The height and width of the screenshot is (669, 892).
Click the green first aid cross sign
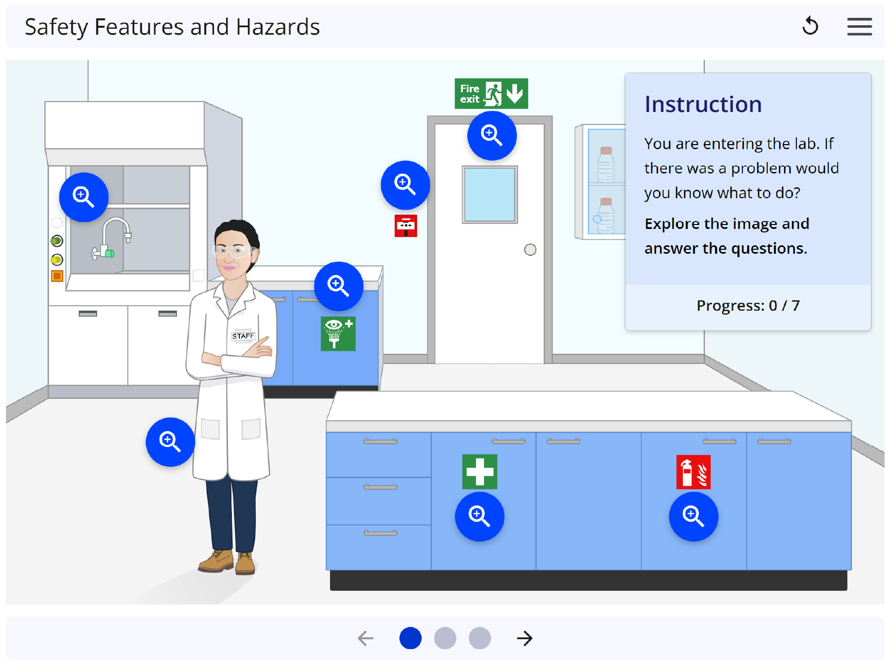coord(480,471)
